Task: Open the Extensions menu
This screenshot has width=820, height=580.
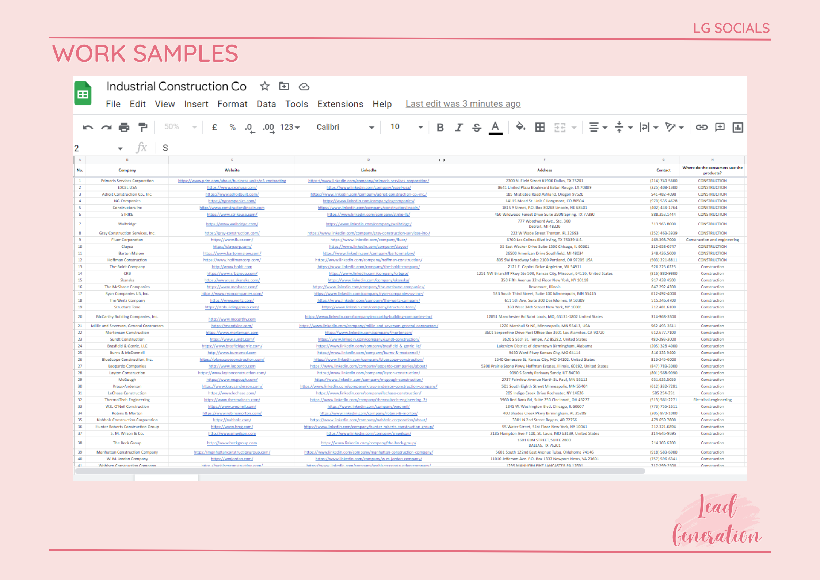Action: pos(340,104)
